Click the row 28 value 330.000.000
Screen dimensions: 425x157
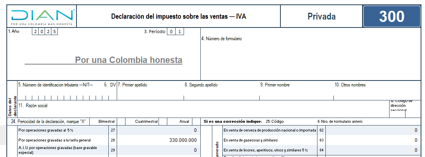tap(183, 140)
